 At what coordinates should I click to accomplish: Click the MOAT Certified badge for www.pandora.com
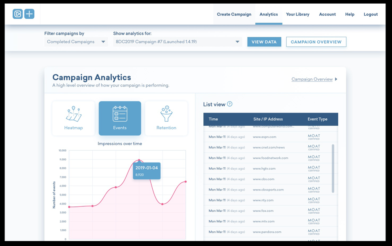click(314, 231)
